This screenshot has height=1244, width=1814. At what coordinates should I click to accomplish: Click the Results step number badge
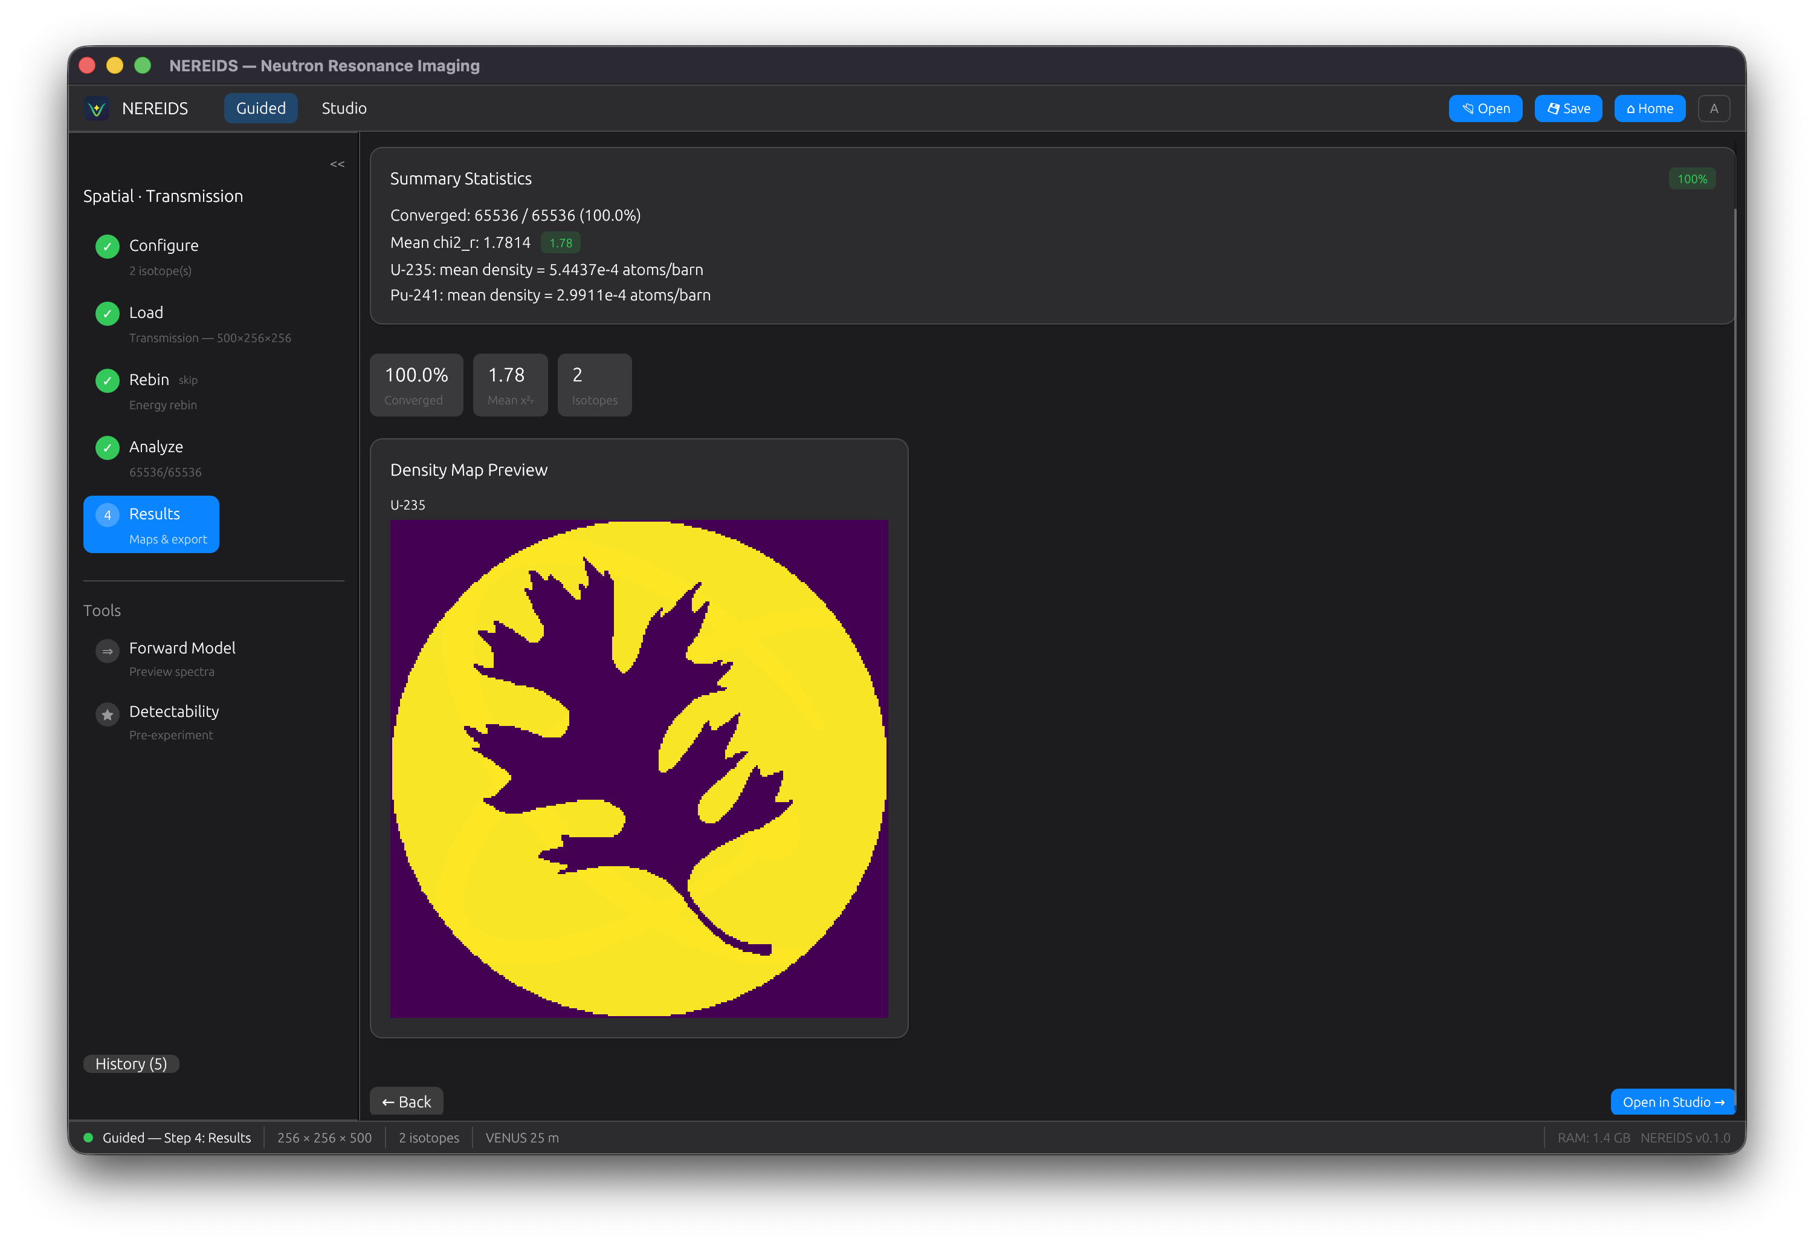pos(107,514)
